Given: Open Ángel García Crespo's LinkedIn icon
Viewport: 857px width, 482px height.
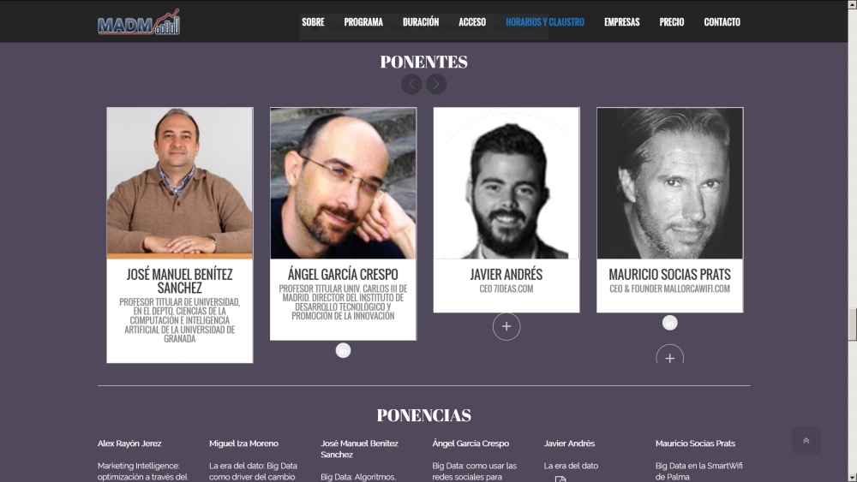Looking at the screenshot, I should coord(343,350).
